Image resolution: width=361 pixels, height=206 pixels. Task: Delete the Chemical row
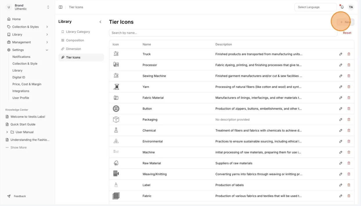tap(349, 131)
